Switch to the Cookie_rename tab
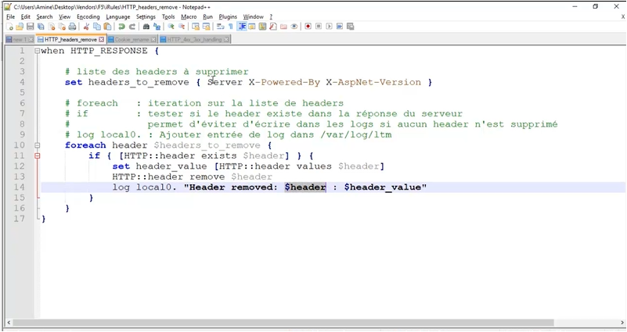Viewport: 627px width, 332px height. click(132, 38)
